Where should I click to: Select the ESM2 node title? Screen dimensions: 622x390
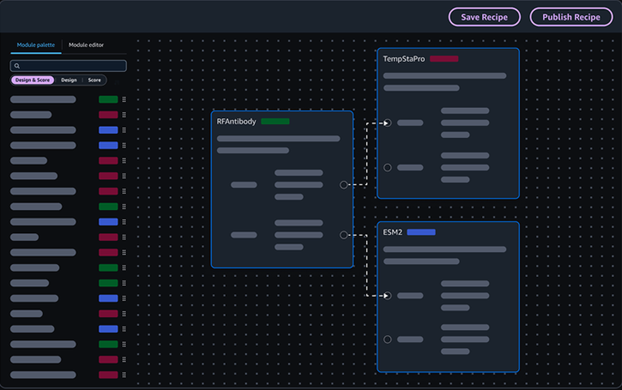click(392, 232)
